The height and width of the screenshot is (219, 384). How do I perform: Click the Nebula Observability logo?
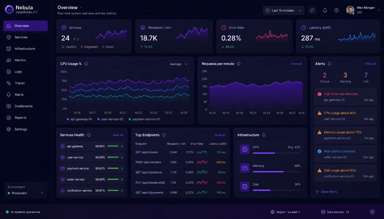click(9, 9)
